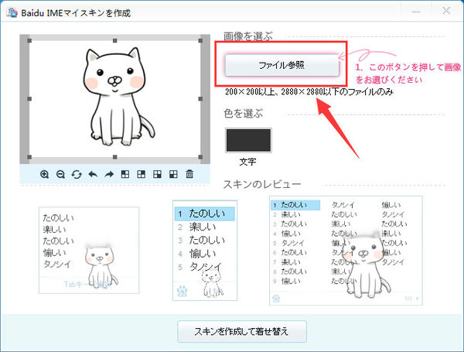Click スキンを作成して着せ替え button
Screen dimensions: 464x352
tap(242, 331)
